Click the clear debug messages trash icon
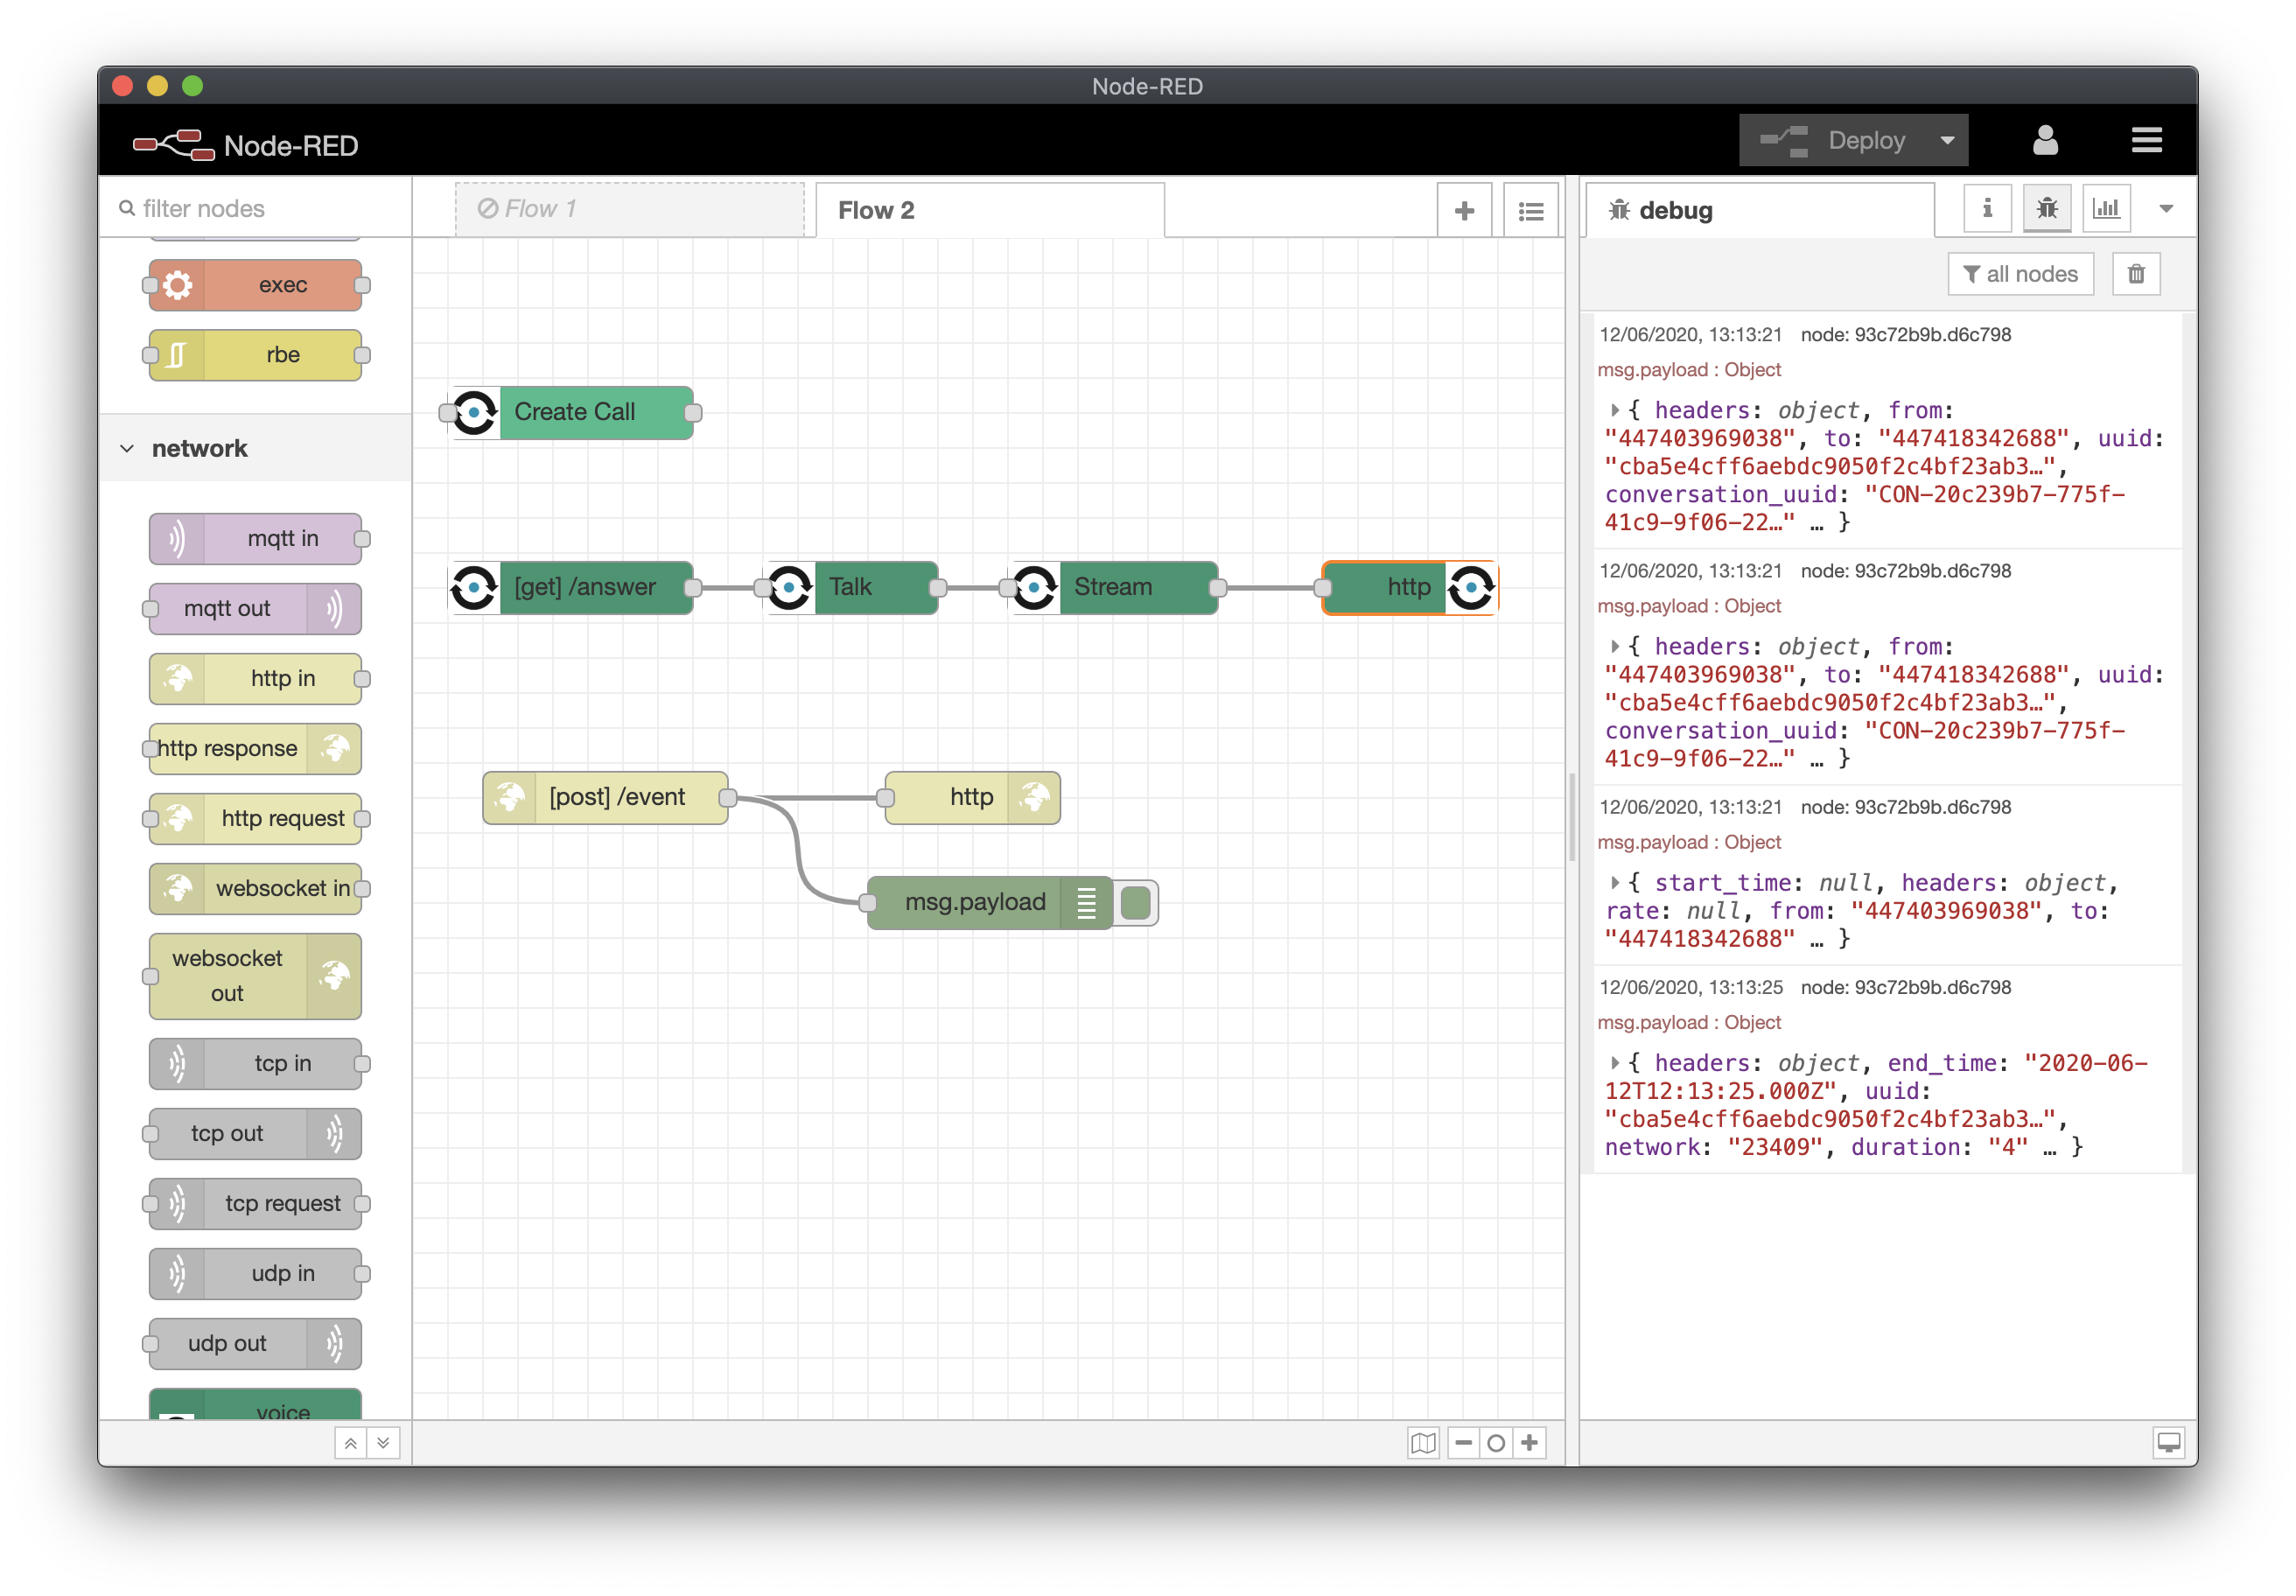 2138,272
